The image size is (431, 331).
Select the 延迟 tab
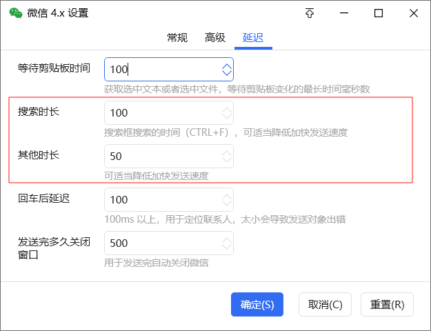(253, 37)
